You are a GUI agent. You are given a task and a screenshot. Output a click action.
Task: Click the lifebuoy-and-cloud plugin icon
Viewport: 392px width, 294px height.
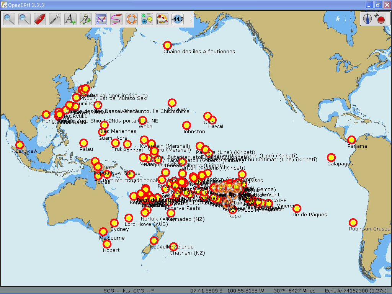[x=162, y=19]
